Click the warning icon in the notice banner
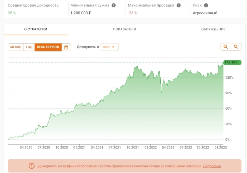The image size is (247, 173). tap(32, 166)
